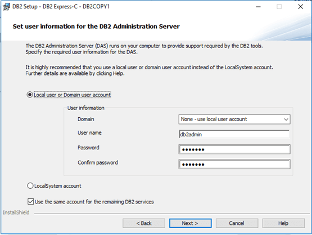
Task: Click the 'InstallShield' text
Action: (x=16, y=212)
